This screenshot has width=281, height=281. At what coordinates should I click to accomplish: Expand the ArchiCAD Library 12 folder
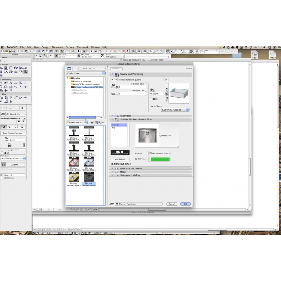coord(69,81)
